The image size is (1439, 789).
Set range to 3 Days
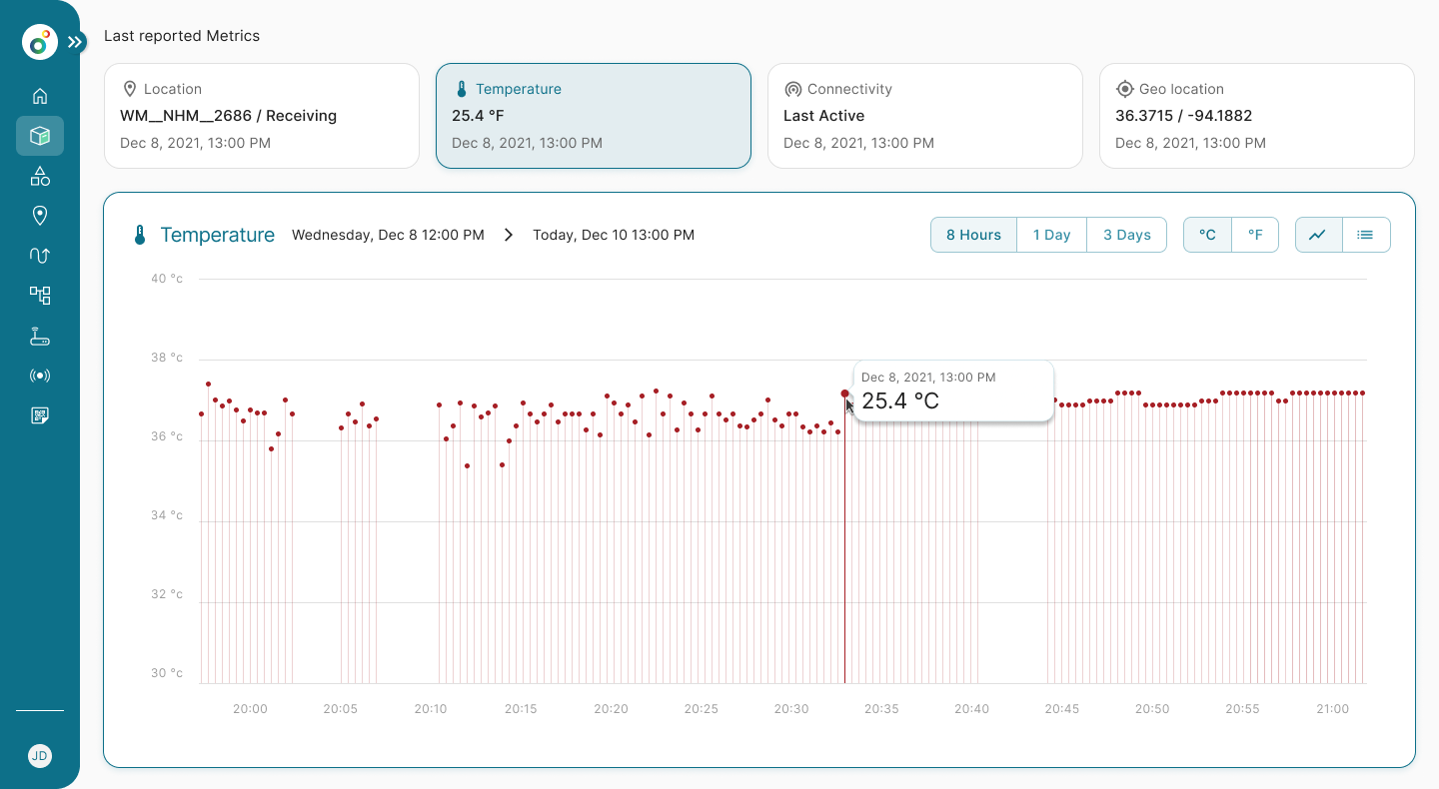(1127, 235)
